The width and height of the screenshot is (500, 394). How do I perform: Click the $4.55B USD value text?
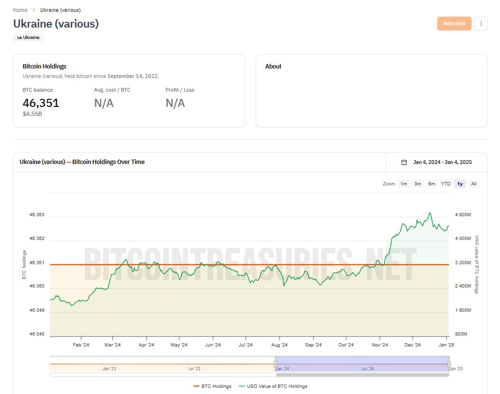click(x=32, y=114)
